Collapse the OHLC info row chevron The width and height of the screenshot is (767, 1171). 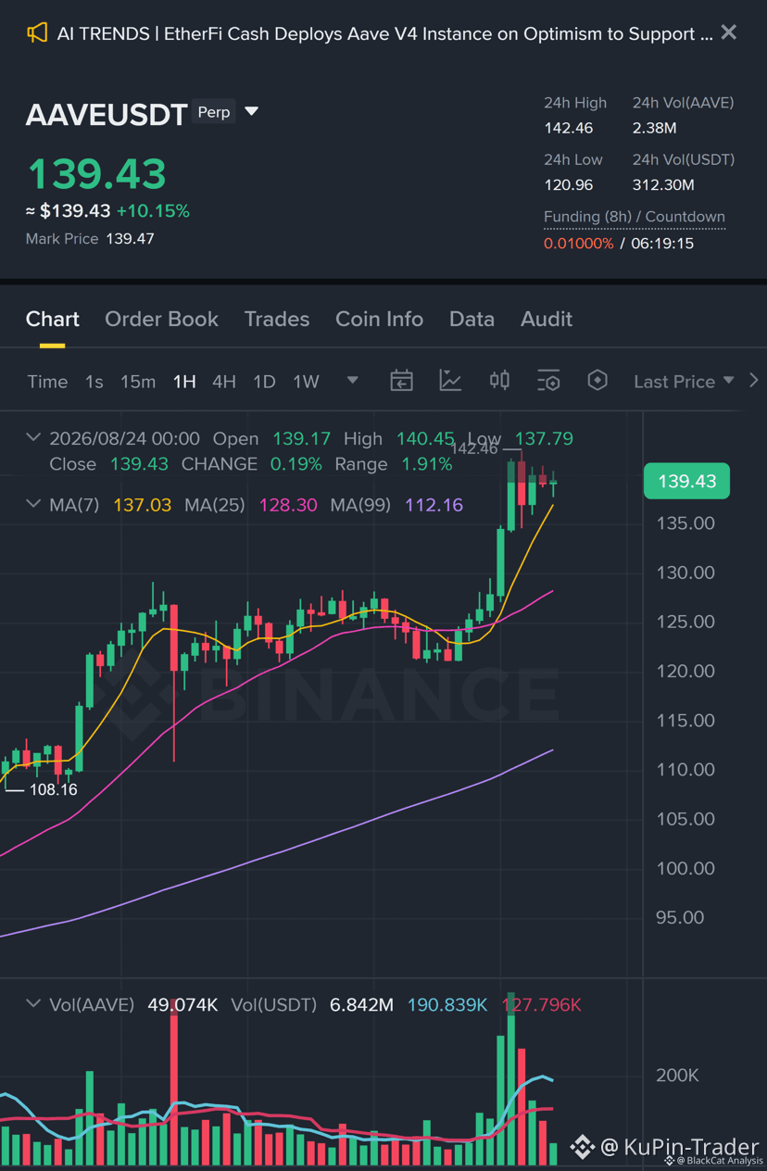click(33, 437)
